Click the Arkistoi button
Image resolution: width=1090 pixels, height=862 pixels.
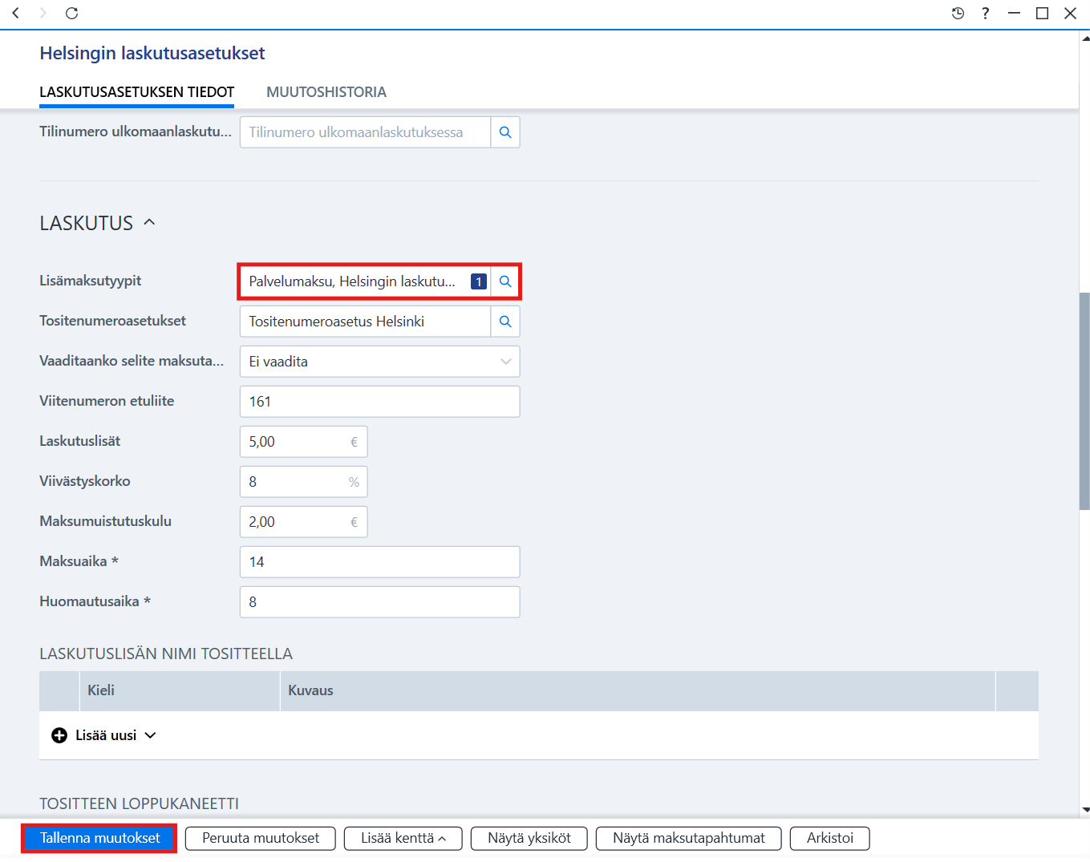830,838
